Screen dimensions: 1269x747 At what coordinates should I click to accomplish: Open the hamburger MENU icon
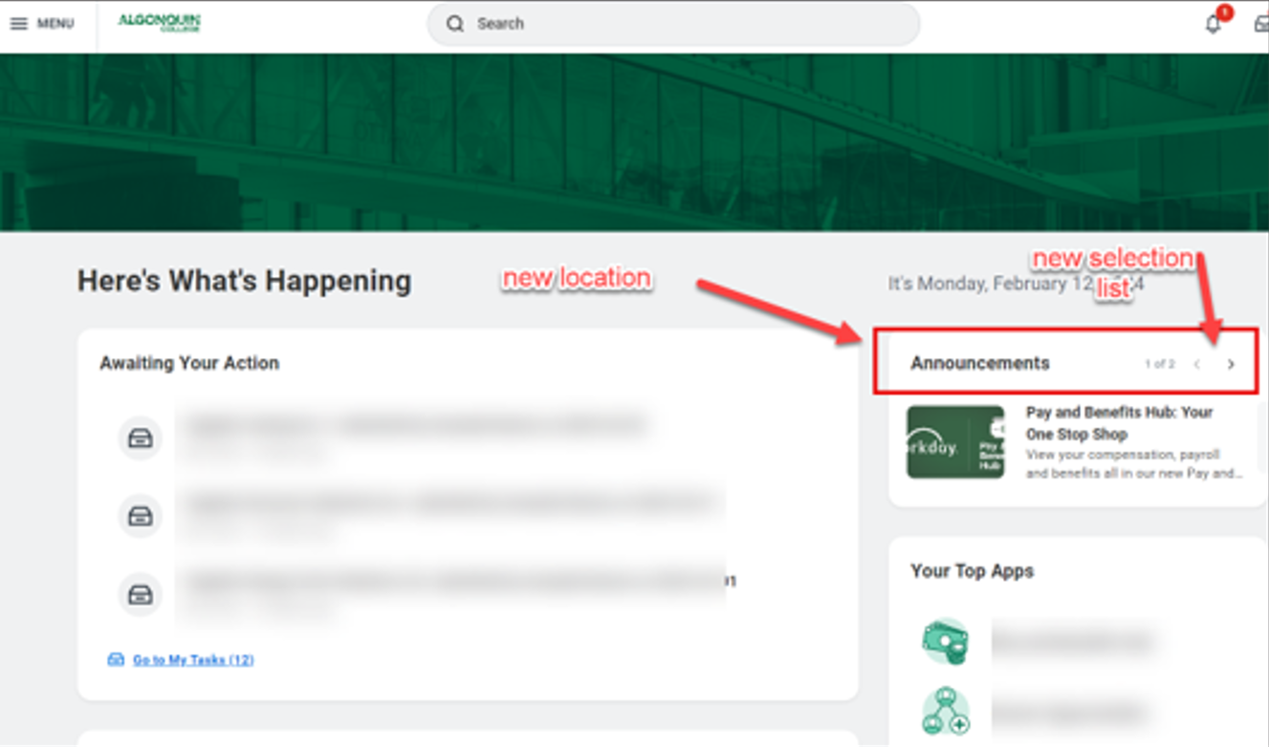(19, 24)
